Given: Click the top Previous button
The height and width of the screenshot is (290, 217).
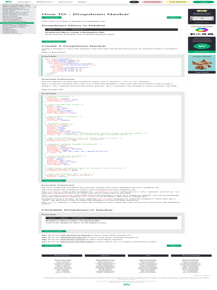Looking at the screenshot, I should [x=51, y=17].
